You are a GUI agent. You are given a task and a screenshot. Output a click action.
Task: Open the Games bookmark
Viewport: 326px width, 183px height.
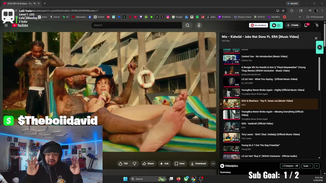55,17
